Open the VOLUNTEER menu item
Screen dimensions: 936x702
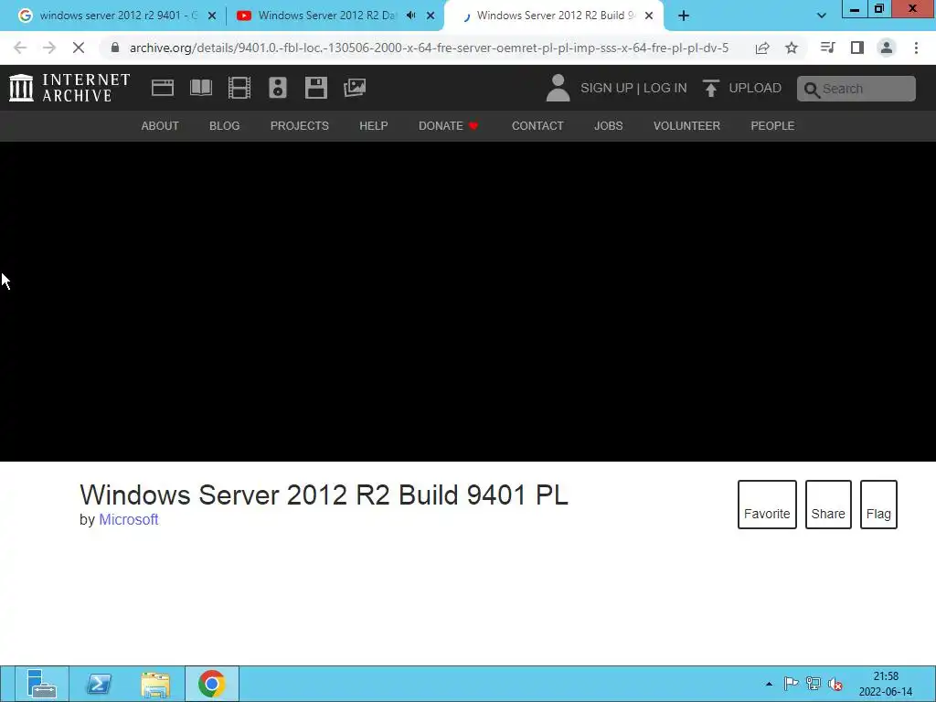tap(687, 126)
